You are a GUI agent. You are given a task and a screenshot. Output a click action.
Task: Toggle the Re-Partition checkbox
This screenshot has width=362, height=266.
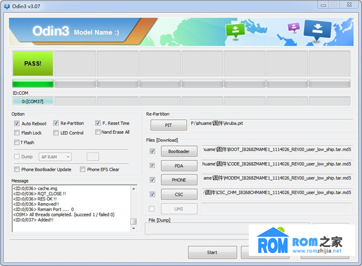coord(56,123)
